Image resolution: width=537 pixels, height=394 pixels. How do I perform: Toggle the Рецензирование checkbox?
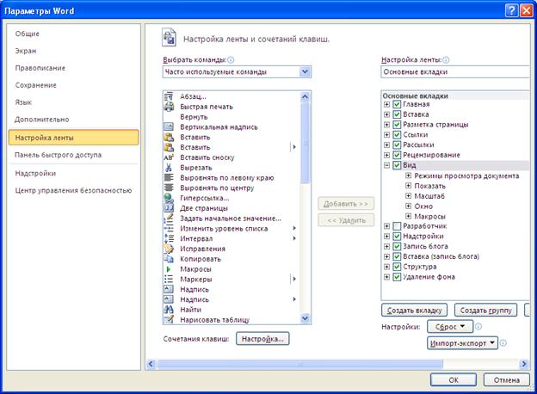click(397, 156)
